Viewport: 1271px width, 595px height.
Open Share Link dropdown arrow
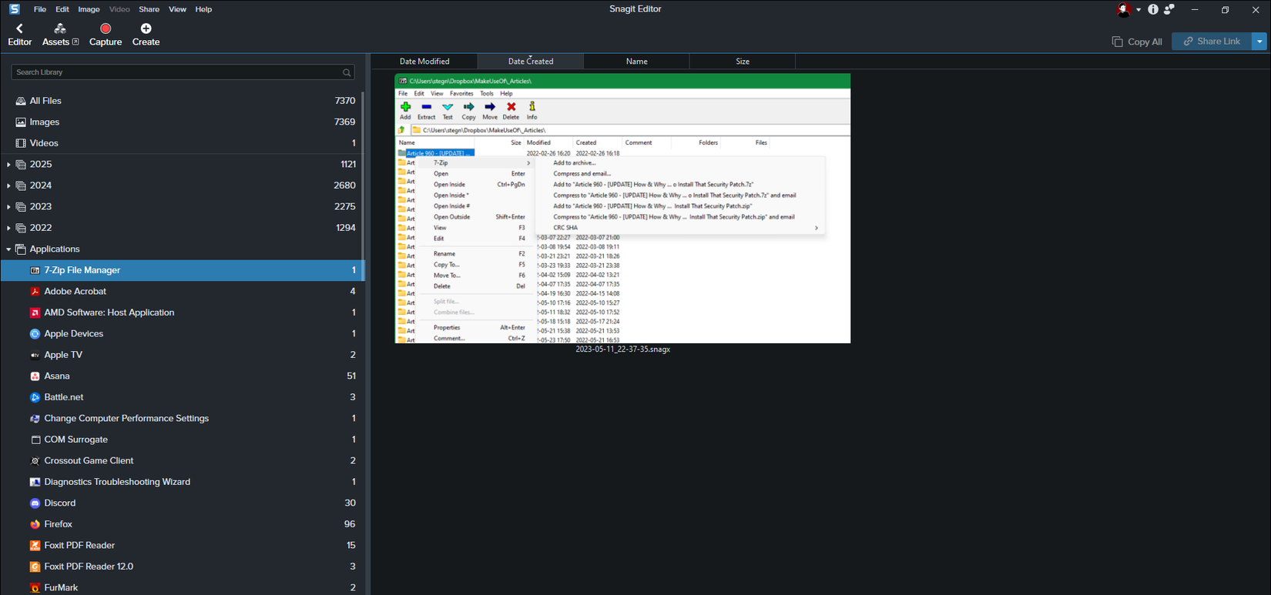[1259, 42]
